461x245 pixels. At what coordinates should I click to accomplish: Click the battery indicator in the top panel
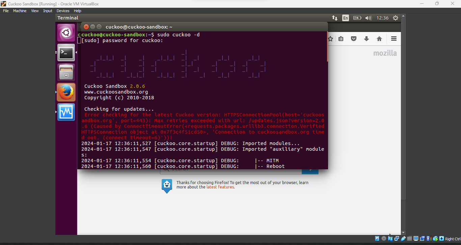click(x=357, y=18)
